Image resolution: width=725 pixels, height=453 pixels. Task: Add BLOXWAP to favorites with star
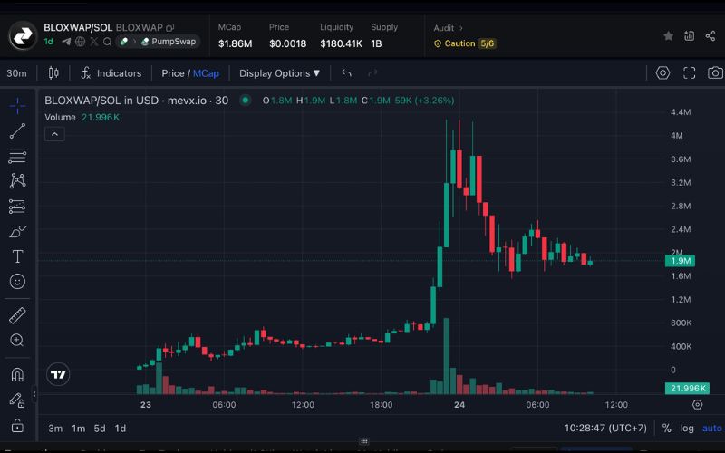[668, 36]
